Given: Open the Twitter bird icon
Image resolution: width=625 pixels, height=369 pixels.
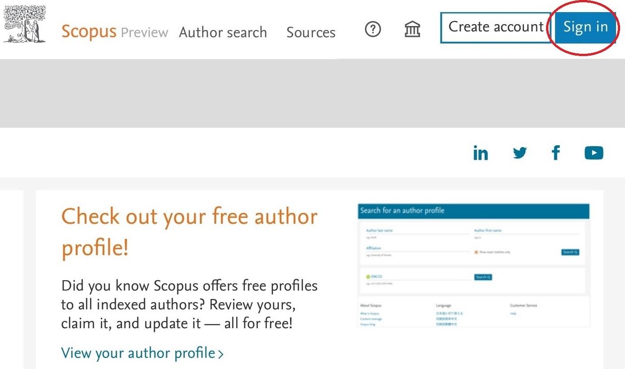Looking at the screenshot, I should click(520, 153).
